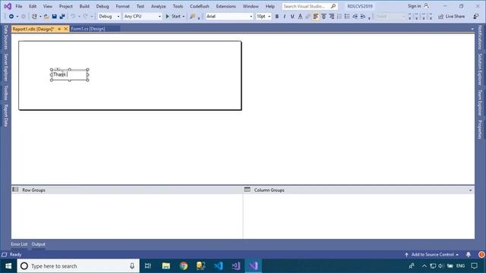486x273 pixels.
Task: Click the Find in Files toolbar icon
Action: pos(192,17)
